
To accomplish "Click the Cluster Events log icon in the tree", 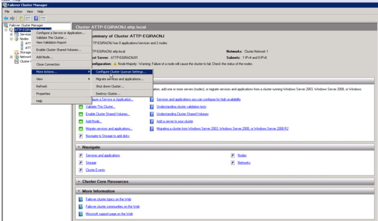I will coord(16,61).
